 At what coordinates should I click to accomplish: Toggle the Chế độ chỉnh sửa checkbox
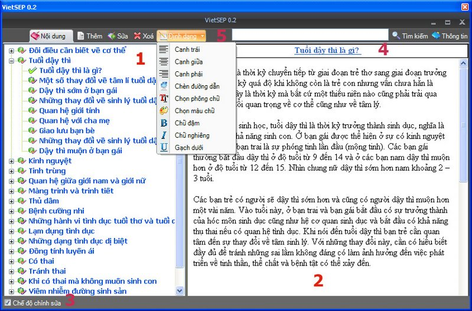point(8,303)
